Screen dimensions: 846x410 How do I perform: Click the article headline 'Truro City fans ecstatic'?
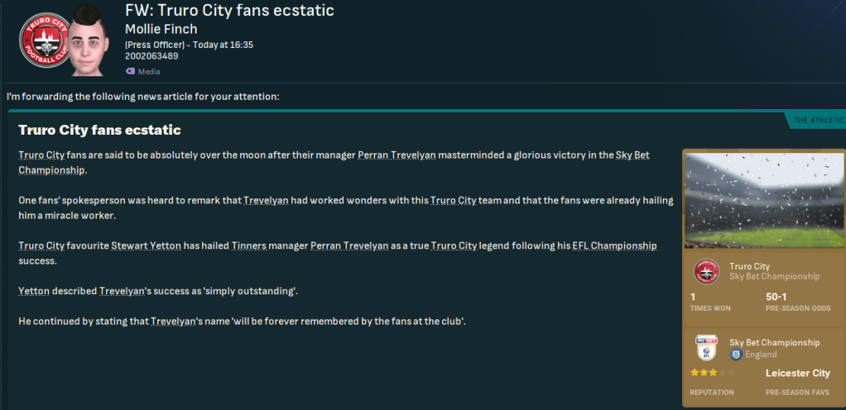point(99,130)
